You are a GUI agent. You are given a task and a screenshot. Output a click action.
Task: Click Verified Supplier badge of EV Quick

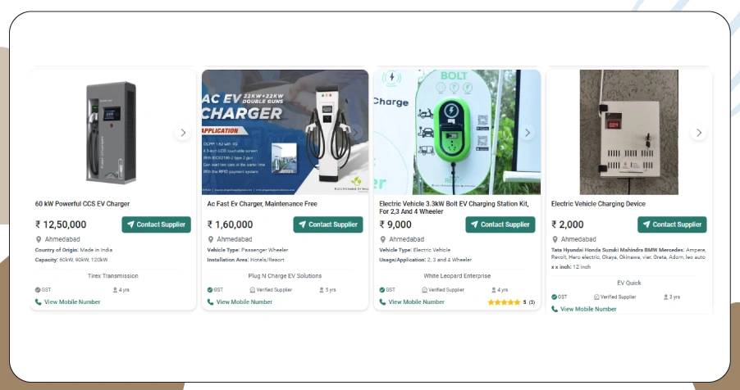click(615, 297)
